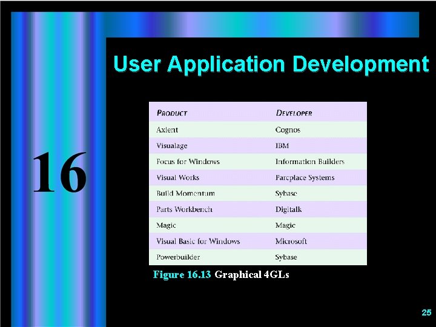
Task: Click the Axient product cell
Action: pos(167,130)
